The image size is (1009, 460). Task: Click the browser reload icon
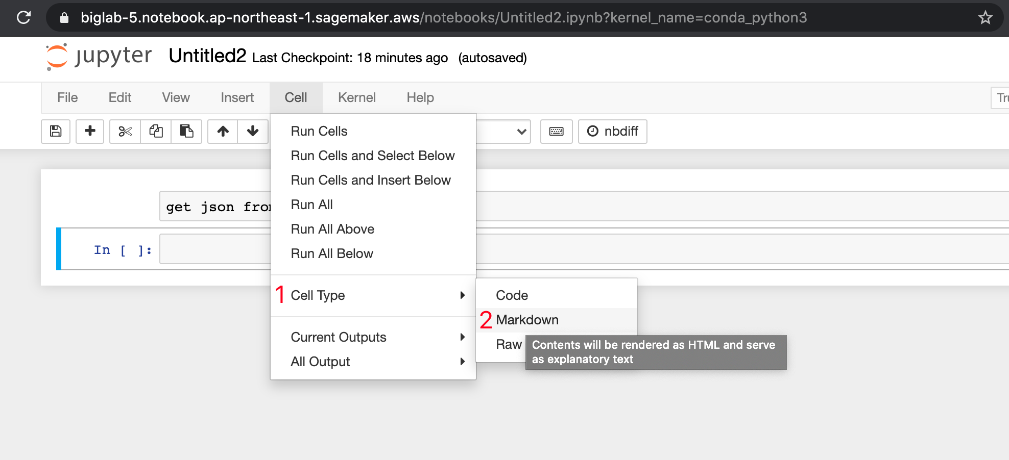click(x=23, y=17)
